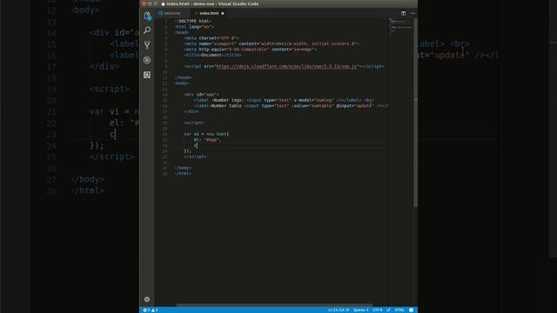This screenshot has height=313, width=557.
Task: Open the Manage gear menu
Action: click(147, 299)
